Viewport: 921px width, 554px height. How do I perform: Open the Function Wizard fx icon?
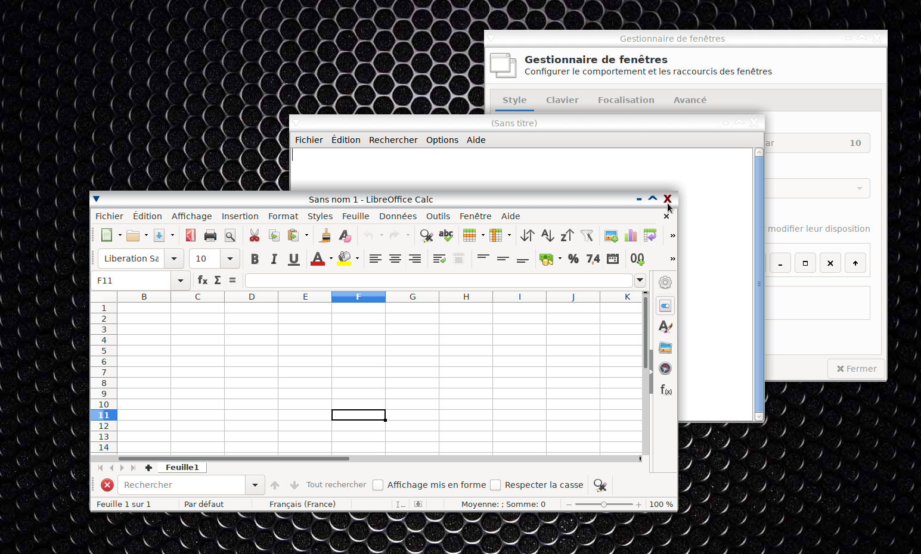click(203, 280)
